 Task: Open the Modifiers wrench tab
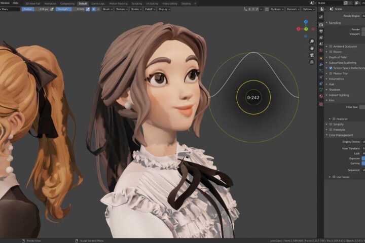click(x=321, y=65)
